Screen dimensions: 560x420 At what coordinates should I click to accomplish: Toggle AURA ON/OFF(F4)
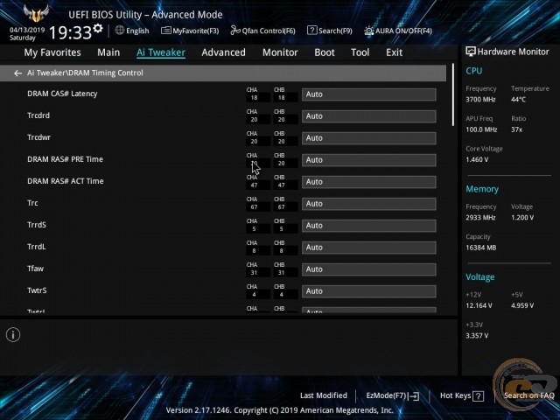click(398, 31)
